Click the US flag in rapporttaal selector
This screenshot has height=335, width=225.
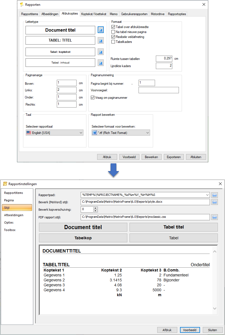(29, 133)
